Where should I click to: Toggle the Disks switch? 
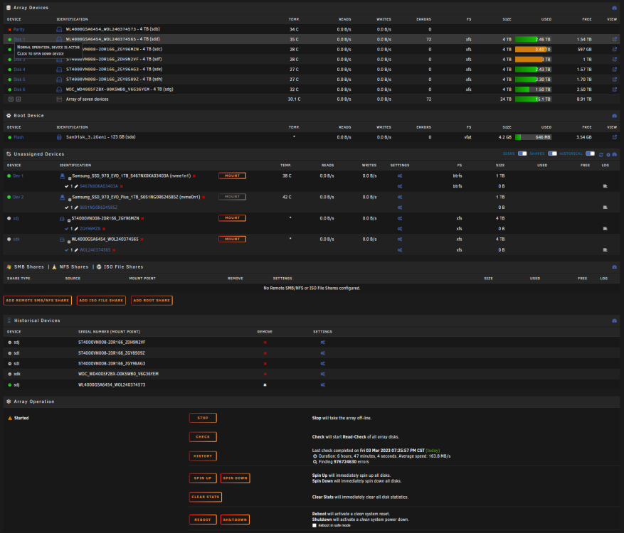522,154
